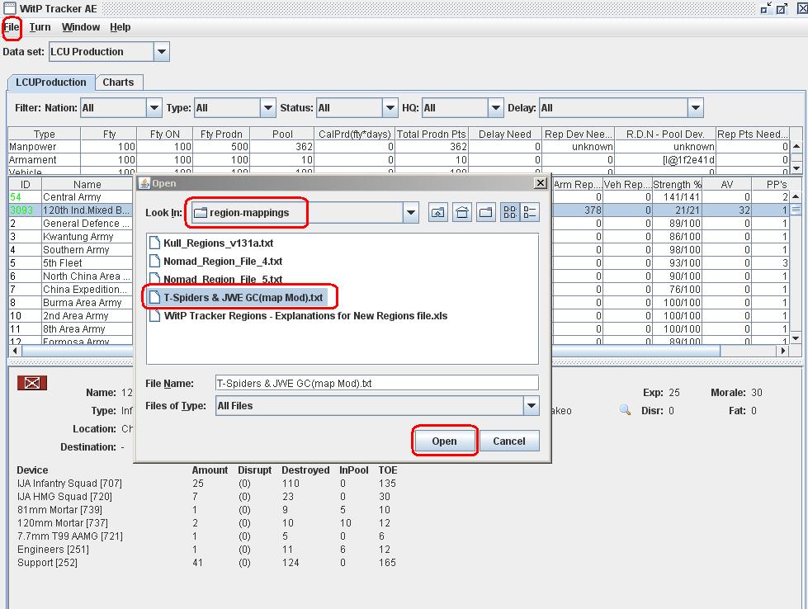Sort by the Name column header
The height and width of the screenshot is (609, 808).
coord(87,184)
